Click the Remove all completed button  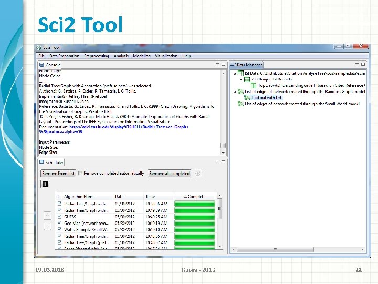pyautogui.click(x=169, y=173)
